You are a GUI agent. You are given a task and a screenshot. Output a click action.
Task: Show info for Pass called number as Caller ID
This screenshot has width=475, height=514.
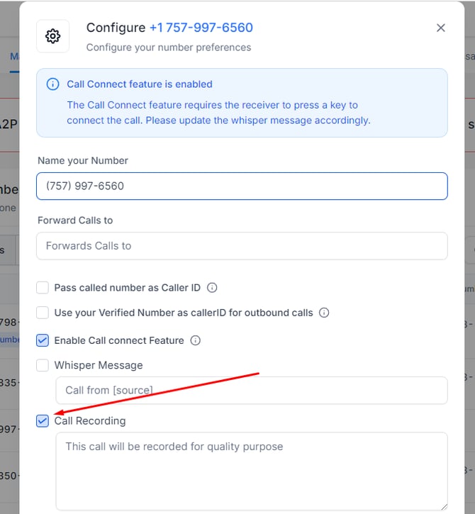tap(212, 288)
